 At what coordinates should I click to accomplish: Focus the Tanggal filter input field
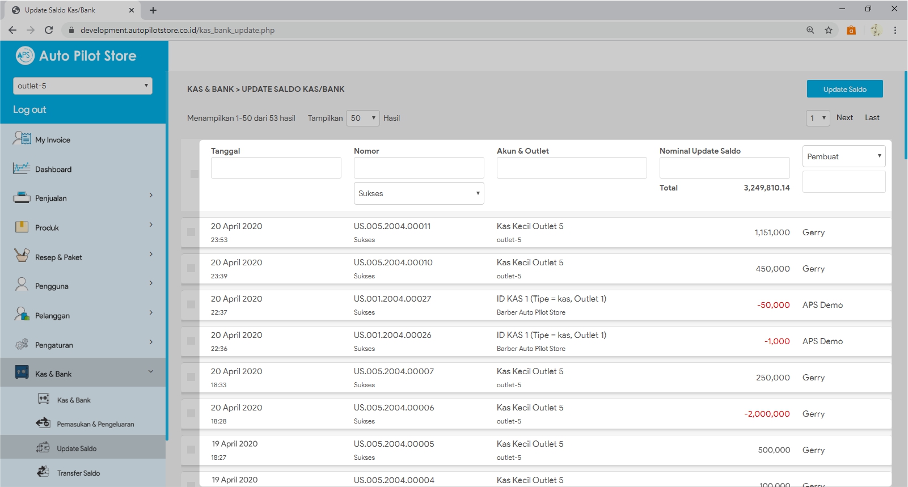point(276,168)
